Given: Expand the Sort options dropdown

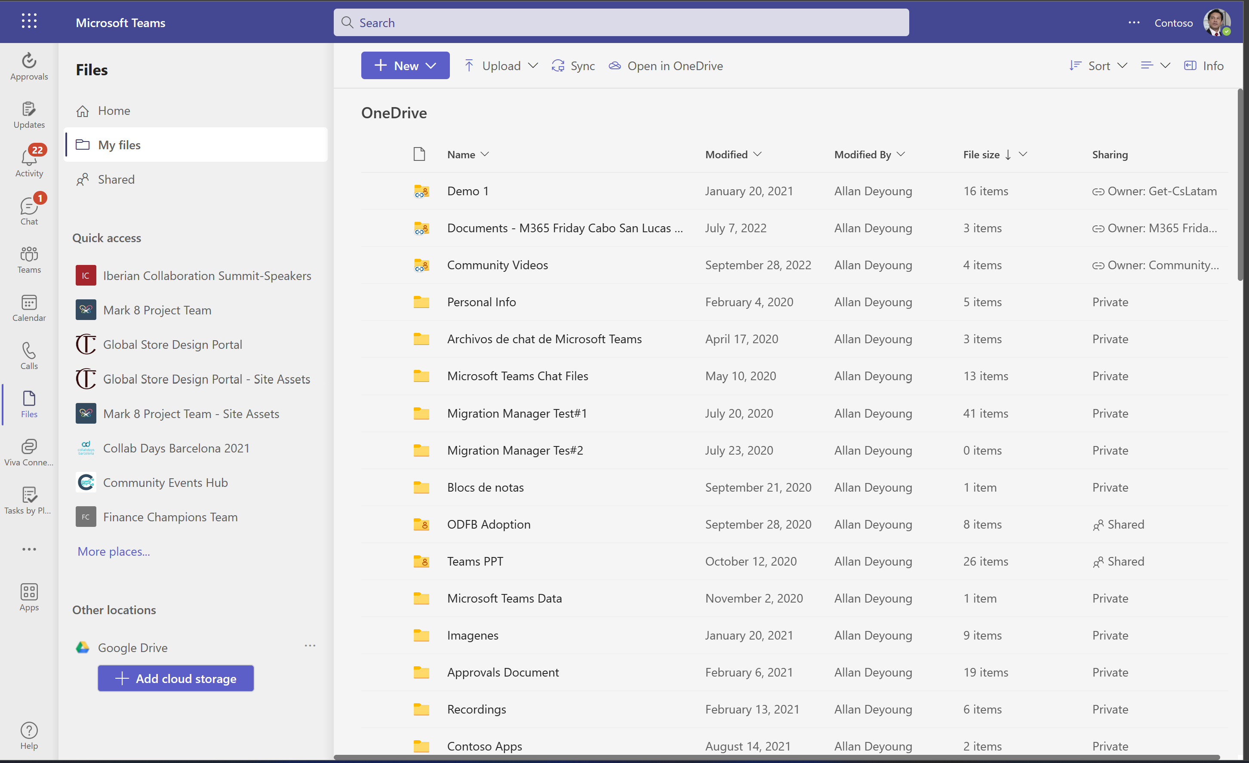Looking at the screenshot, I should 1098,66.
